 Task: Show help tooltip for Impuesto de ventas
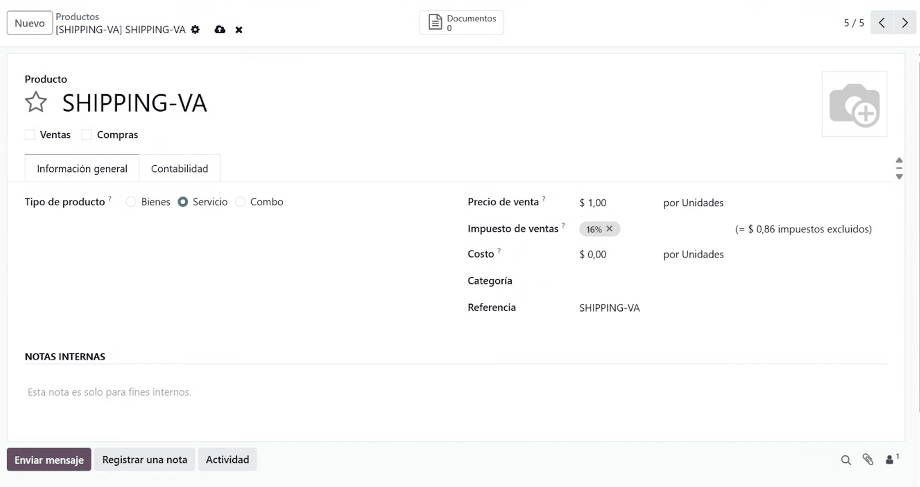coord(563,225)
